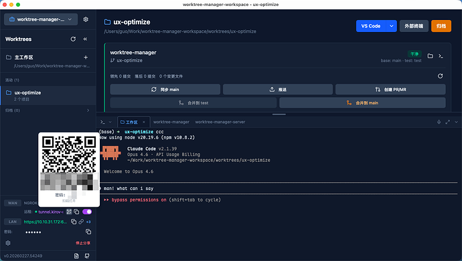Open the worktree in VS Code
Image resolution: width=462 pixels, height=261 pixels.
371,26
